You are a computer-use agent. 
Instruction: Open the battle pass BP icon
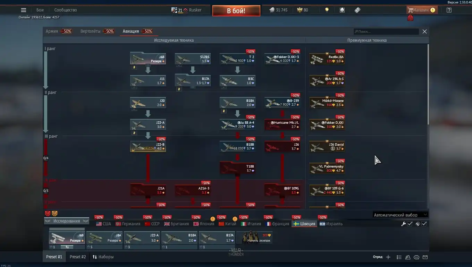coord(357,10)
